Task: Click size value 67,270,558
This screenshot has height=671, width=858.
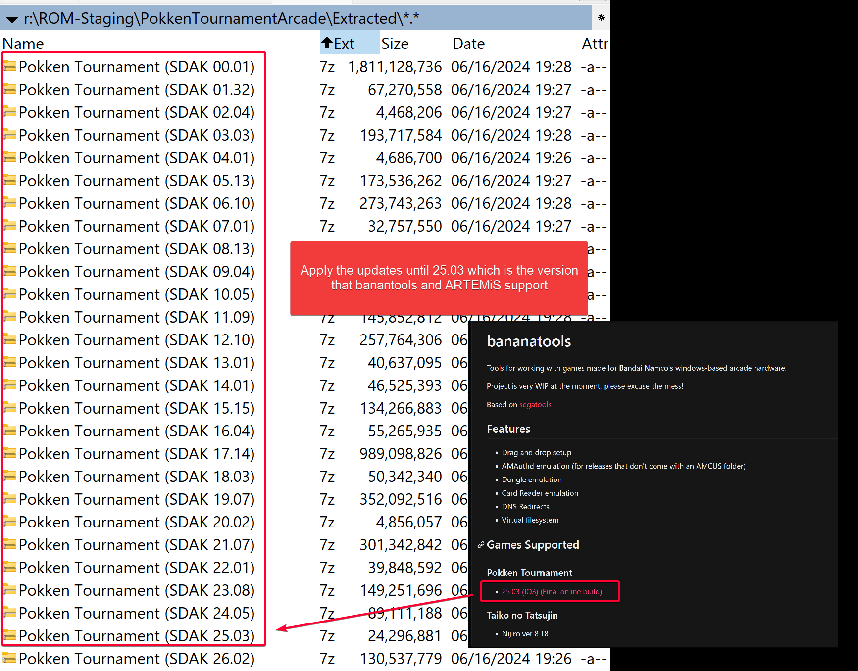Action: [404, 90]
